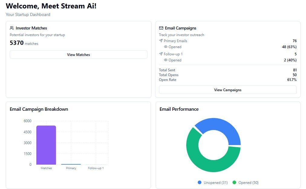The height and width of the screenshot is (189, 306).
Task: Click the "Your Startup Dashboard" subtitle
Action: [28, 14]
